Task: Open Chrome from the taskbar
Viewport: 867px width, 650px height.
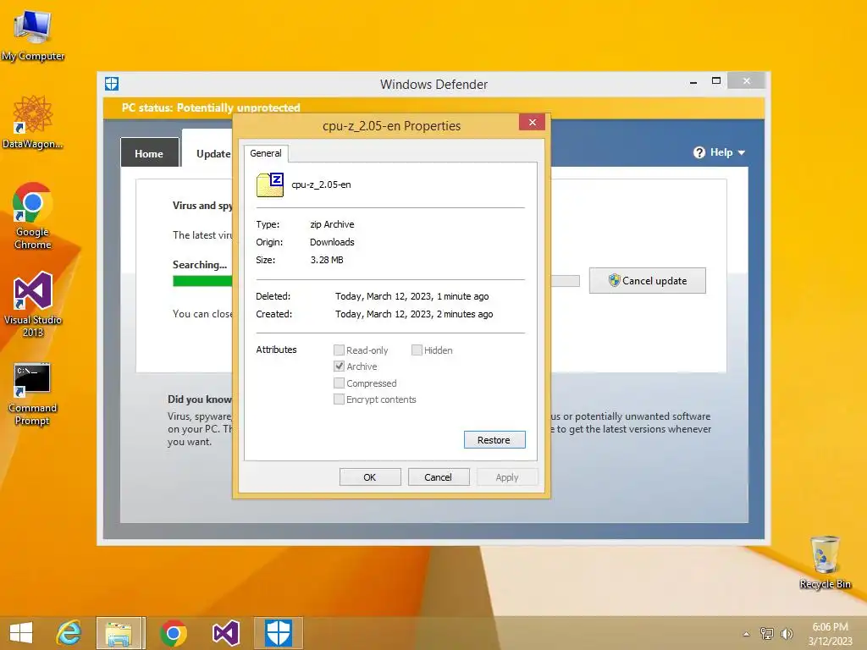Action: point(173,633)
